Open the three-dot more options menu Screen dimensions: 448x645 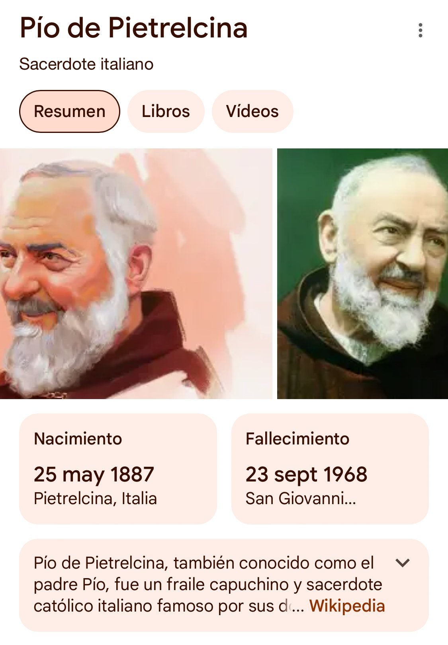click(x=421, y=31)
